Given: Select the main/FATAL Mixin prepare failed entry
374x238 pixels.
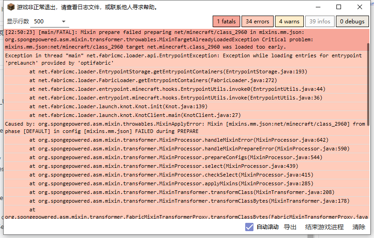Looking at the screenshot, I should [x=186, y=40].
